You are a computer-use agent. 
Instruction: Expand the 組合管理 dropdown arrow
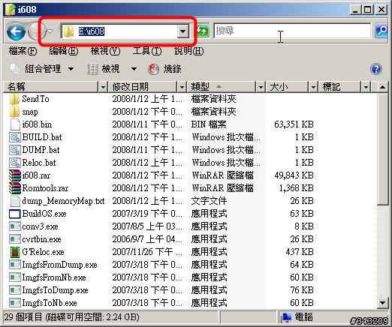pos(71,69)
